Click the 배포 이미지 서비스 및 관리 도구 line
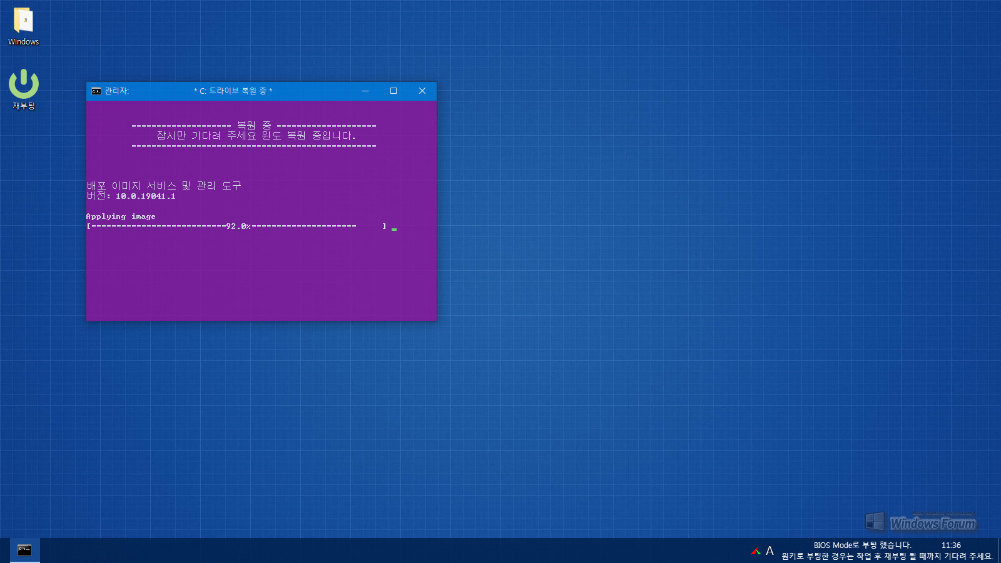The height and width of the screenshot is (563, 1001). (164, 186)
